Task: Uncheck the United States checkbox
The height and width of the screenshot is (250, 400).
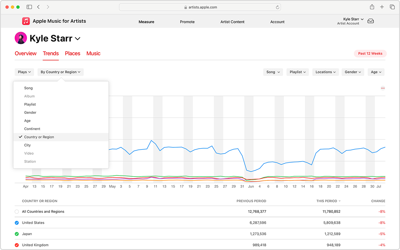Action: (17, 223)
